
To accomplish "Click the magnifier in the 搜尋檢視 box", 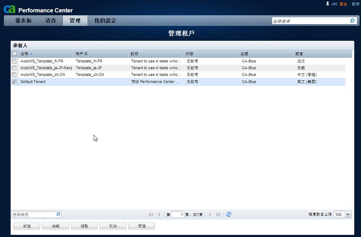I will click(x=58, y=214).
